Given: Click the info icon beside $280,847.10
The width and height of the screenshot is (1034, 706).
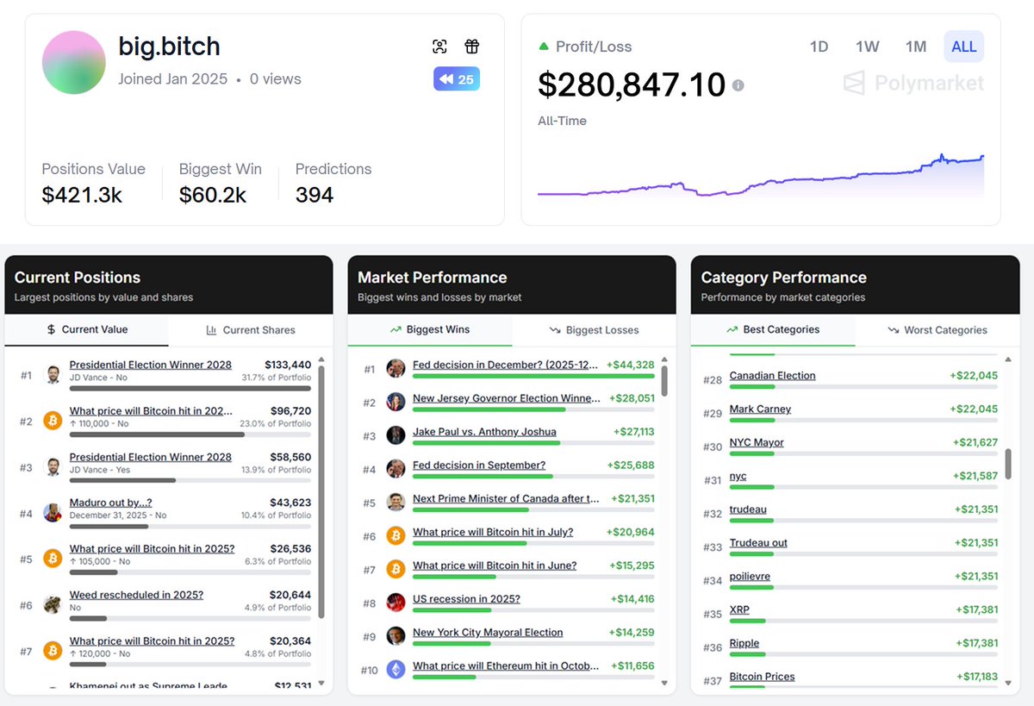Looking at the screenshot, I should [738, 85].
